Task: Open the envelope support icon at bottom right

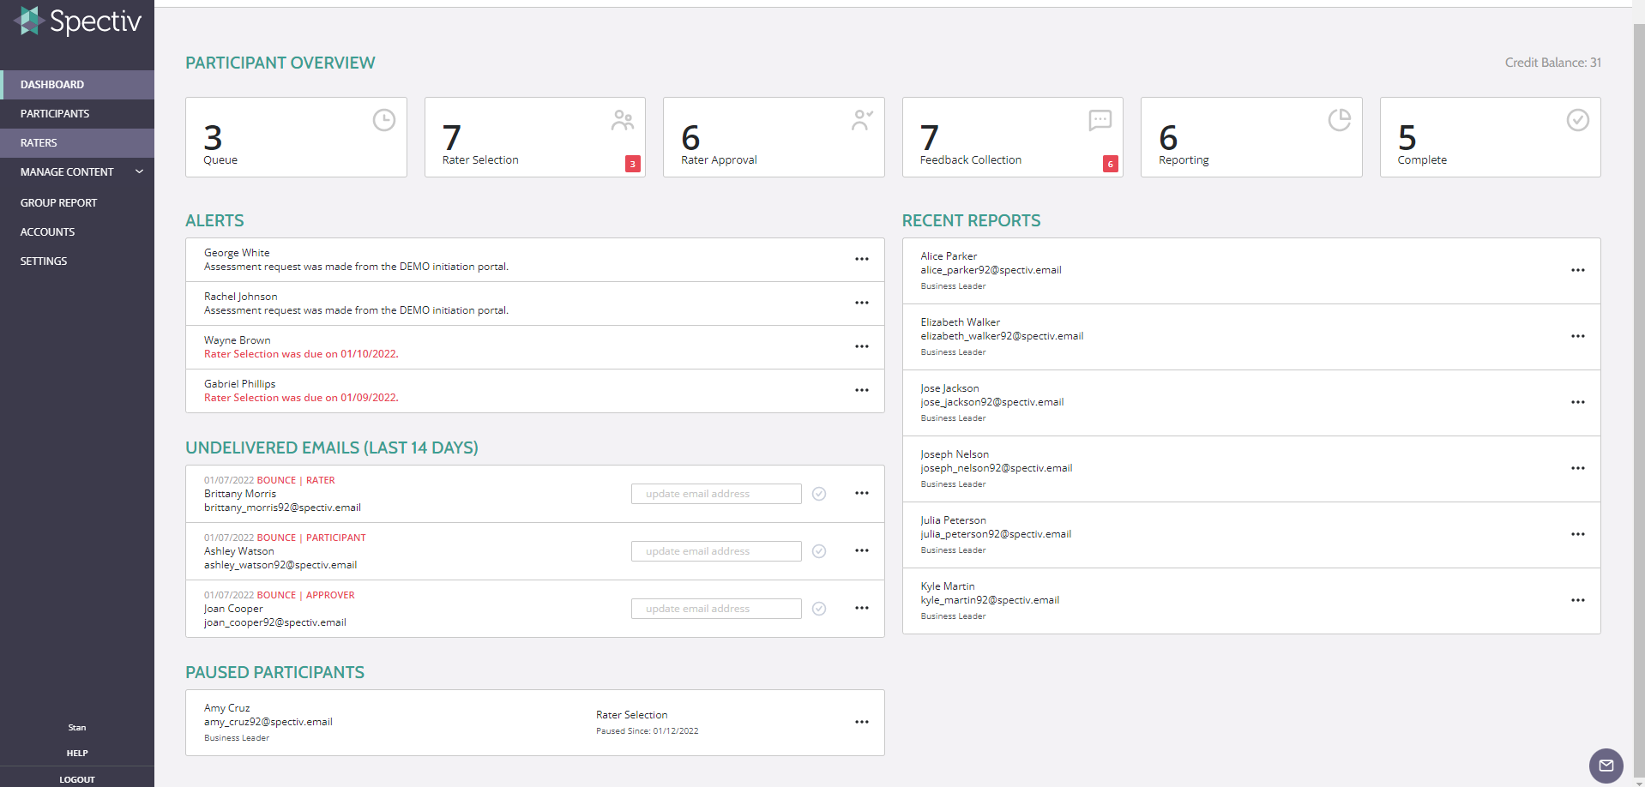Action: coord(1606,766)
